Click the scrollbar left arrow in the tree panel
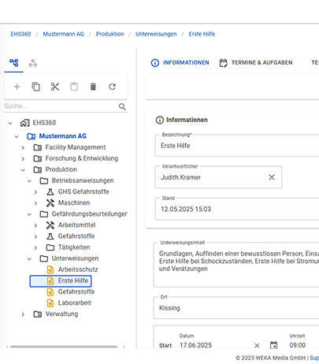Viewport: 319px width, 364px height. 7,347
